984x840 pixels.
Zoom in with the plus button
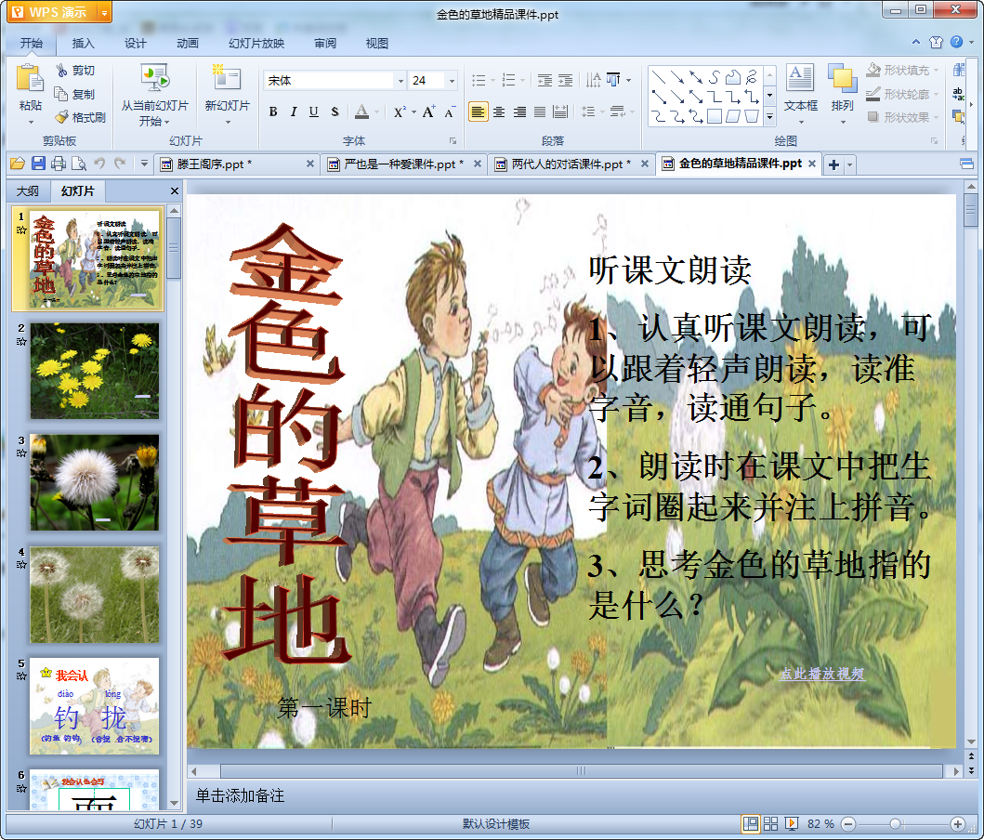(957, 823)
